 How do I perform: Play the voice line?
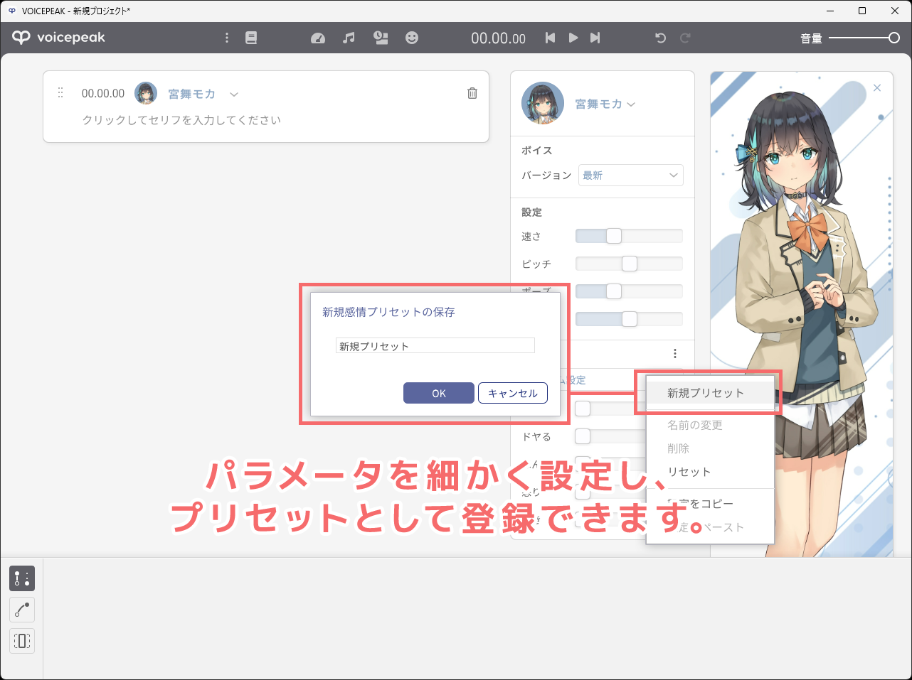pos(573,38)
